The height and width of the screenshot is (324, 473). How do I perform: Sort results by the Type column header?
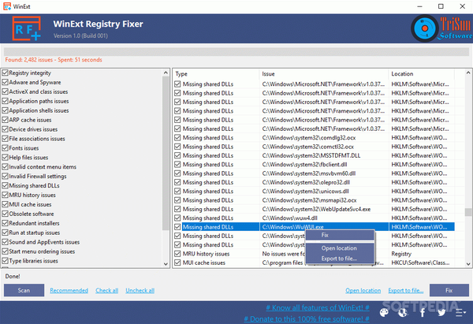[216, 74]
